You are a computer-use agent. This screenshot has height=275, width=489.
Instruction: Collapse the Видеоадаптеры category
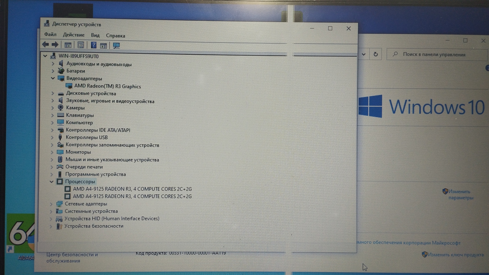[53, 78]
